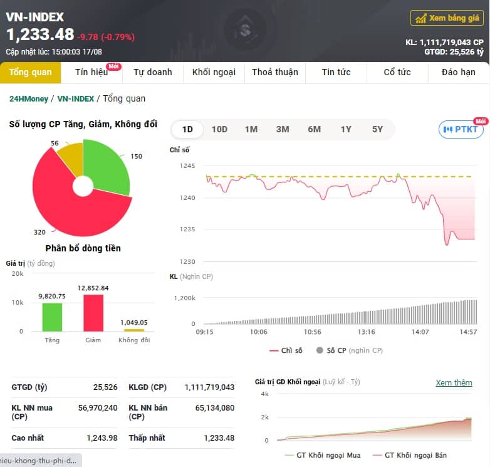Click the dashed yellow reference line on chart
Screen dimensions: 490x467
click(x=339, y=177)
